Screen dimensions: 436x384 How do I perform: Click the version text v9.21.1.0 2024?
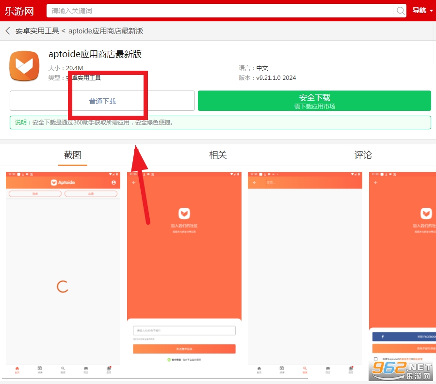coord(276,78)
